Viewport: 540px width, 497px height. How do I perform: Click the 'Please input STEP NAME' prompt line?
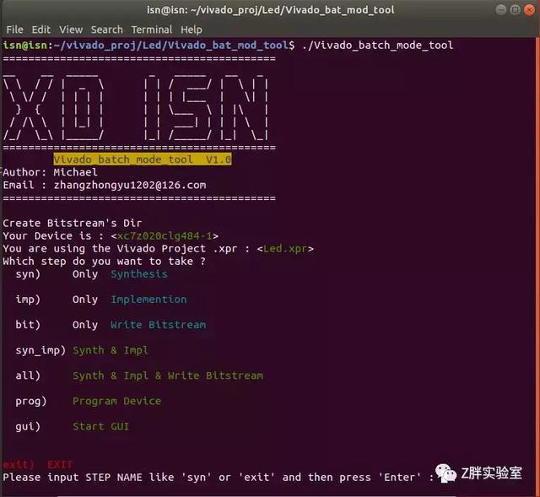[218, 478]
